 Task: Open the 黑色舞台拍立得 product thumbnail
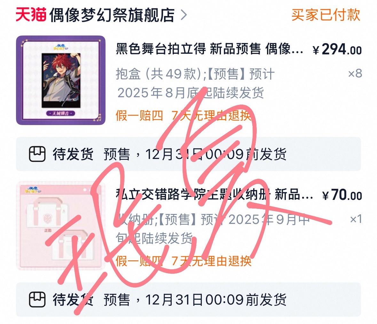(x=60, y=80)
